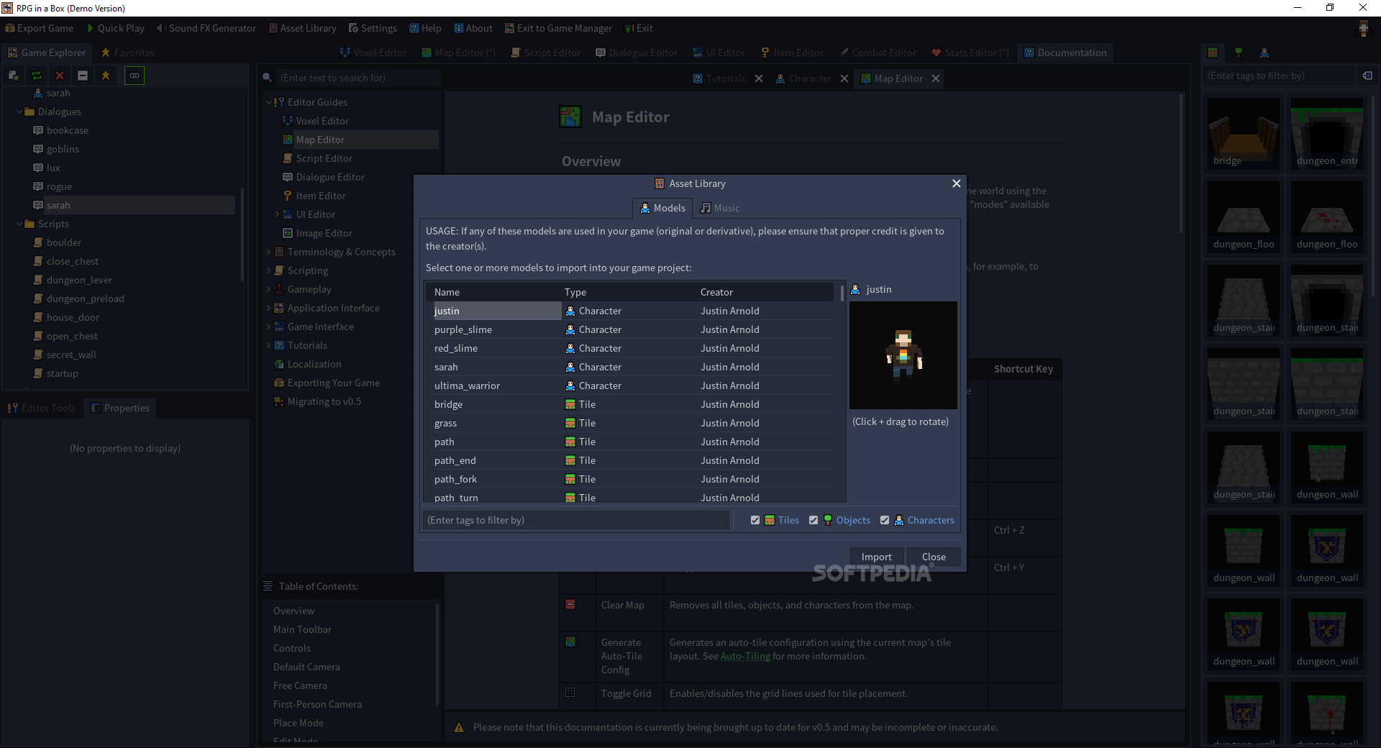Click the new resource icon in Game Explorer toolbar
Viewport: 1381px width, 748px height.
pos(14,76)
